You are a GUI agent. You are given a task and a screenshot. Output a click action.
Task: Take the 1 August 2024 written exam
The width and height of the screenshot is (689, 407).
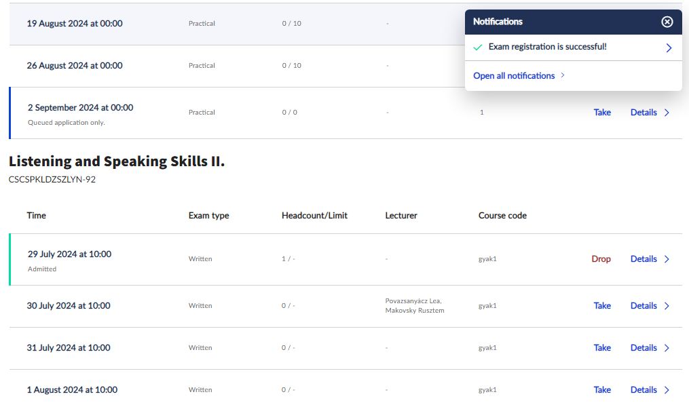602,390
